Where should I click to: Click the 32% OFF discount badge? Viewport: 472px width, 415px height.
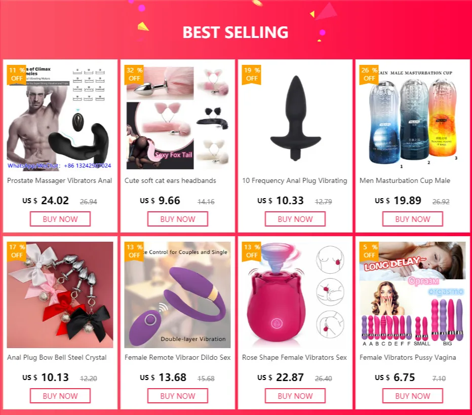pyautogui.click(x=134, y=74)
